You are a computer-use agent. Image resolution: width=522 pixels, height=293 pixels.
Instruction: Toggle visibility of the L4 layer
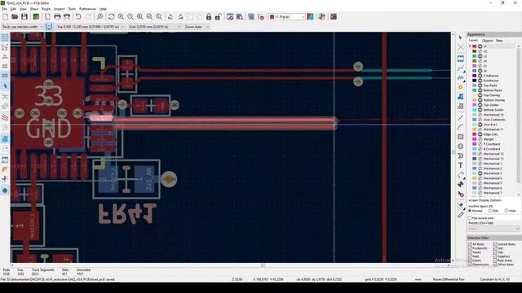pyautogui.click(x=480, y=61)
